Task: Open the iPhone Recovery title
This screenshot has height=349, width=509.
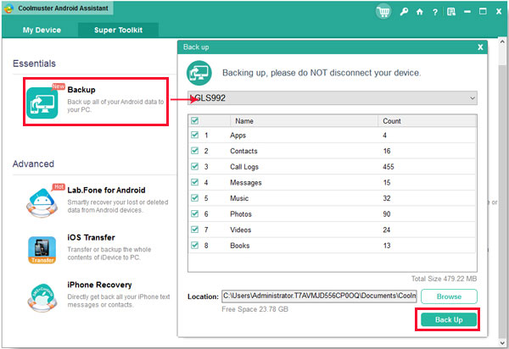Action: (99, 285)
